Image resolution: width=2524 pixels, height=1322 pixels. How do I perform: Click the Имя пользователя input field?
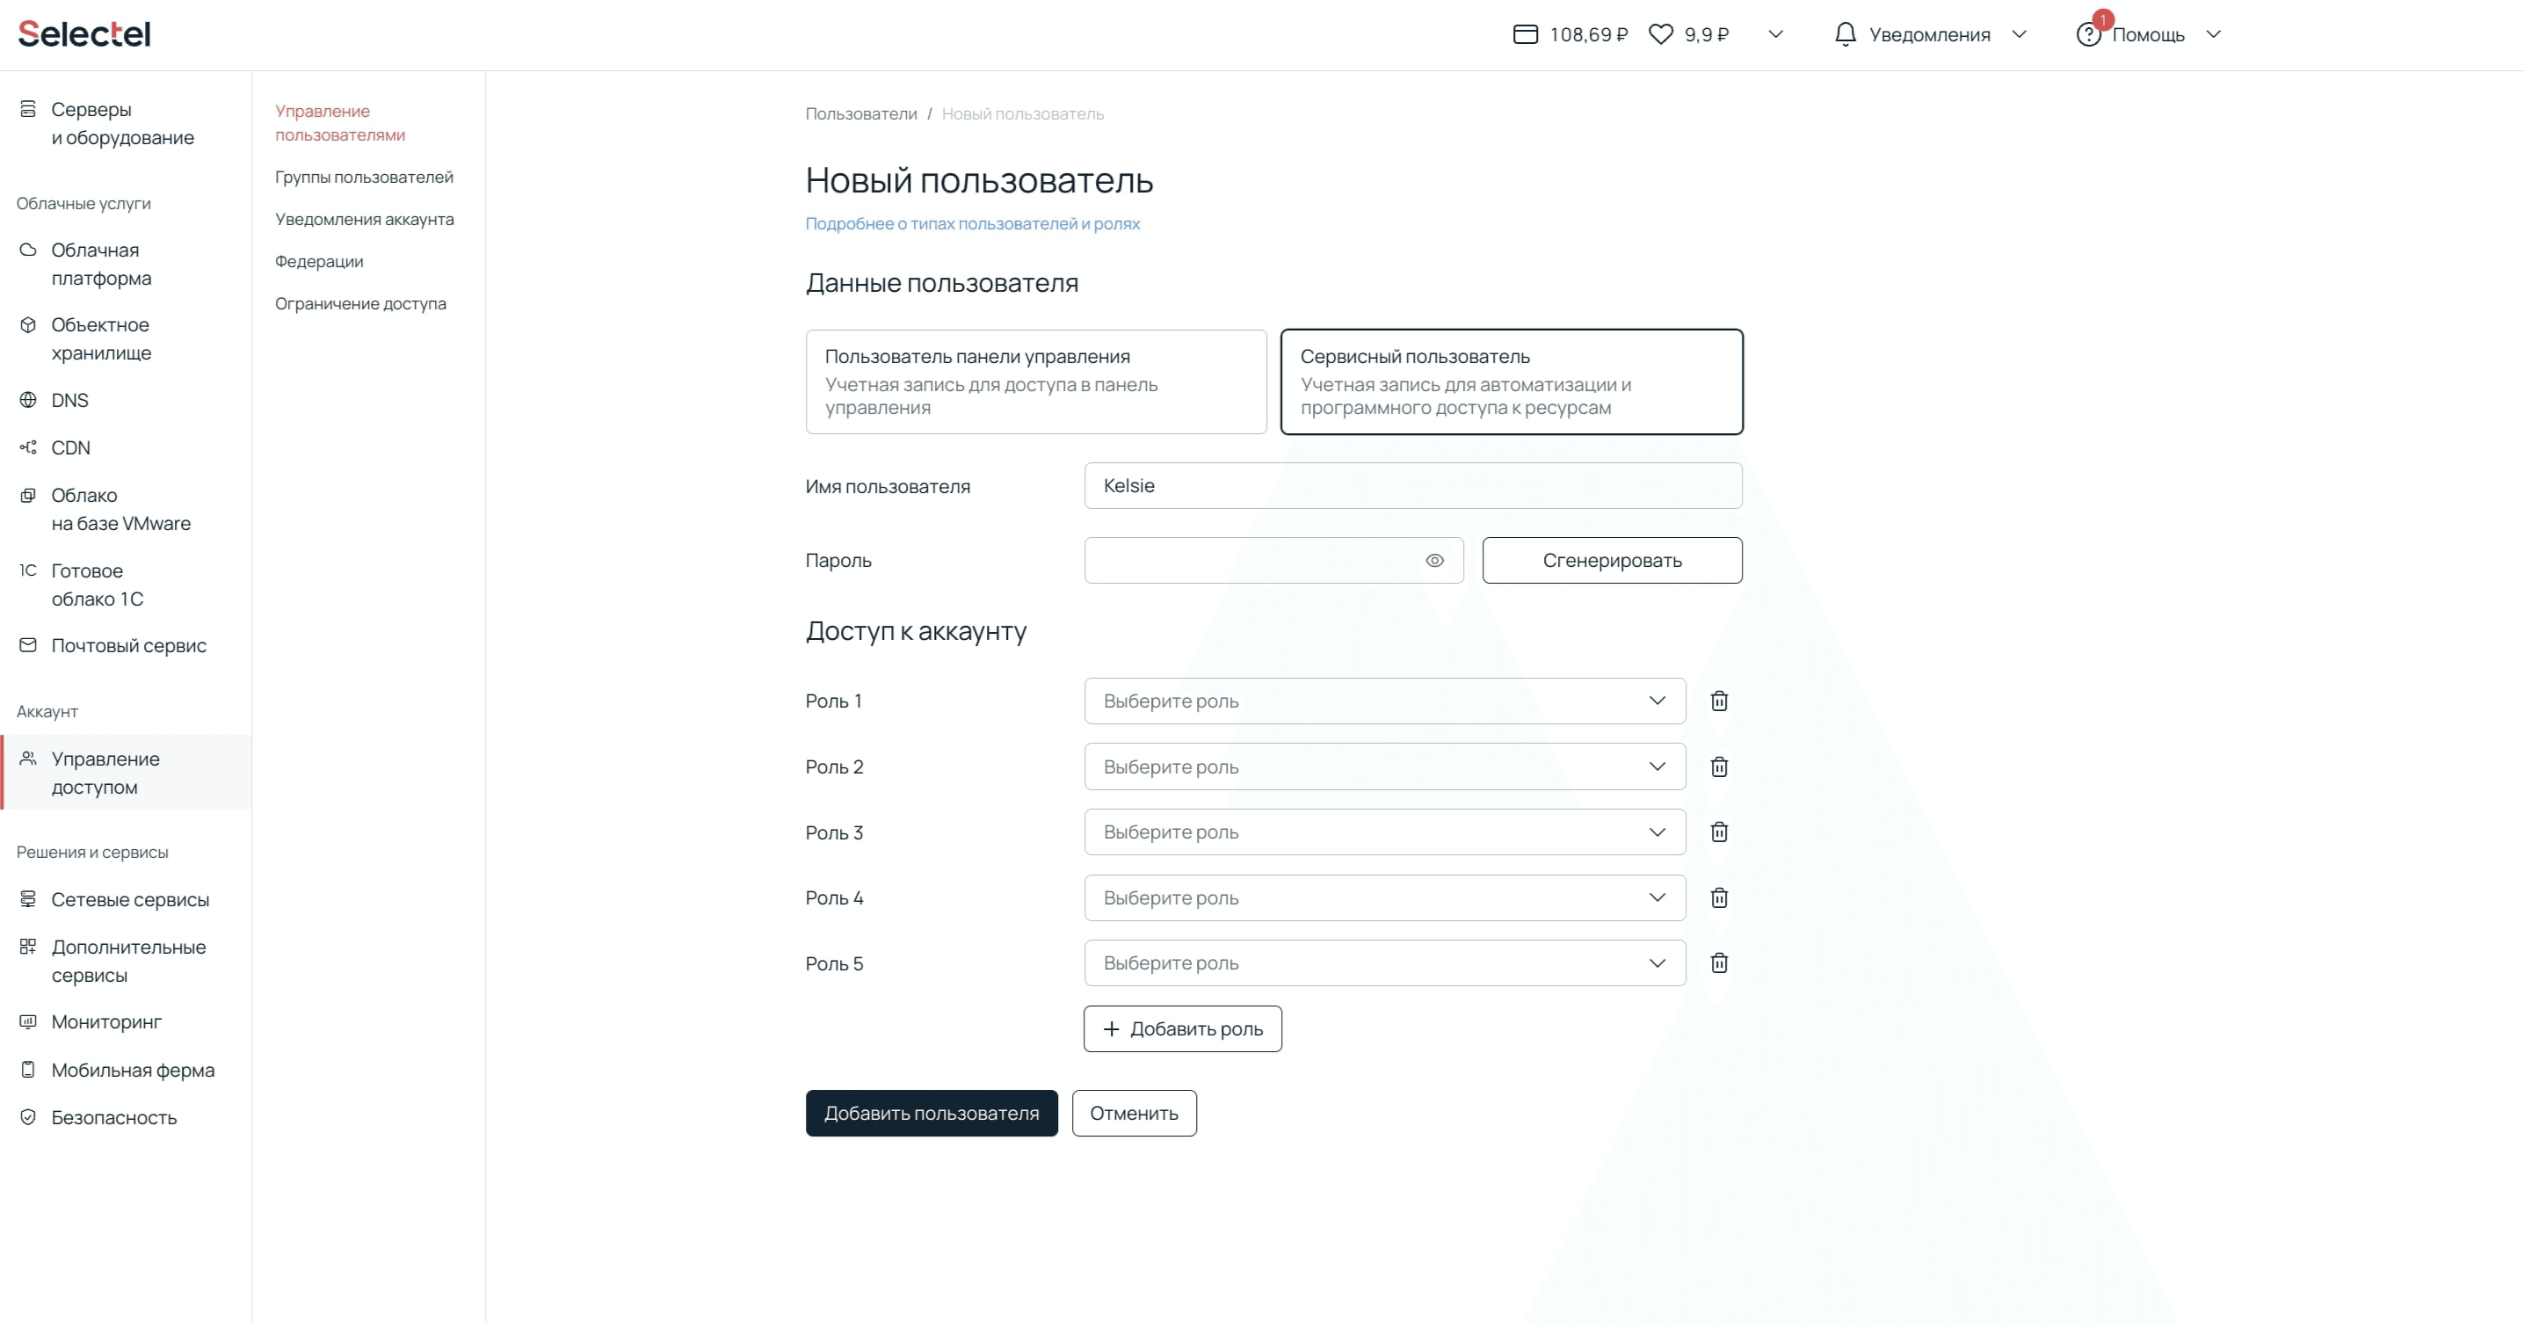(x=1412, y=486)
